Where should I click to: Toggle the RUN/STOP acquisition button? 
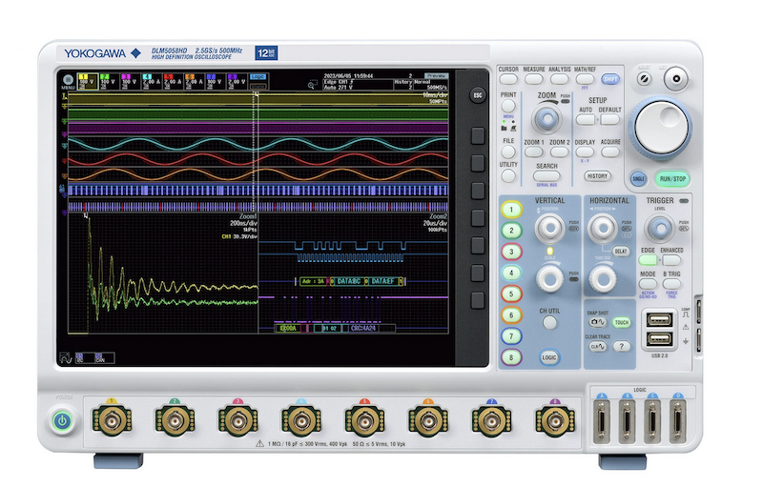click(x=672, y=177)
